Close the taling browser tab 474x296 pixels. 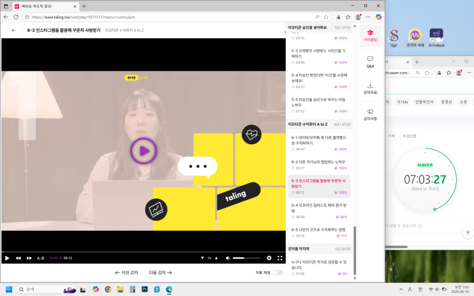click(75, 6)
